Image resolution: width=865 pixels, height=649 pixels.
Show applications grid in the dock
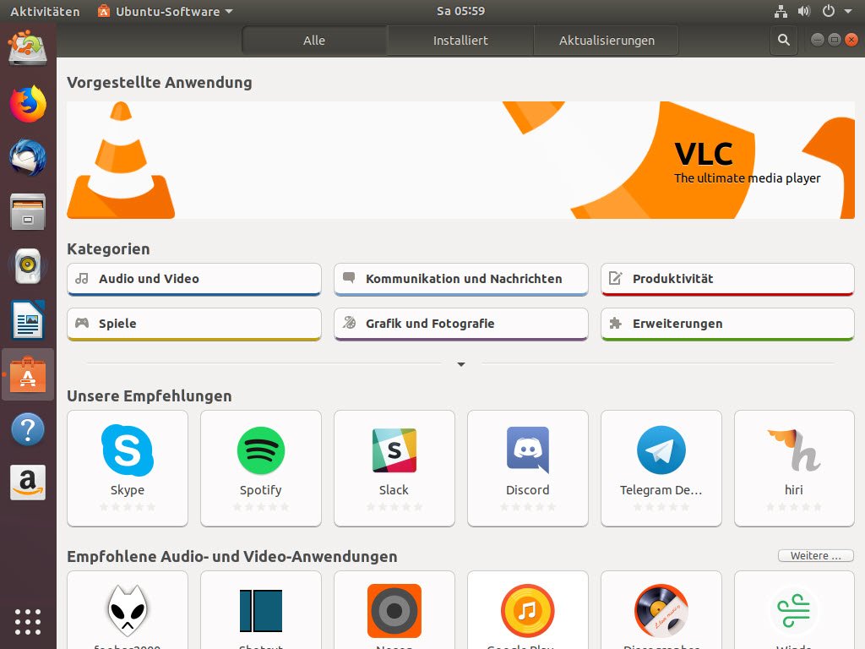[28, 623]
